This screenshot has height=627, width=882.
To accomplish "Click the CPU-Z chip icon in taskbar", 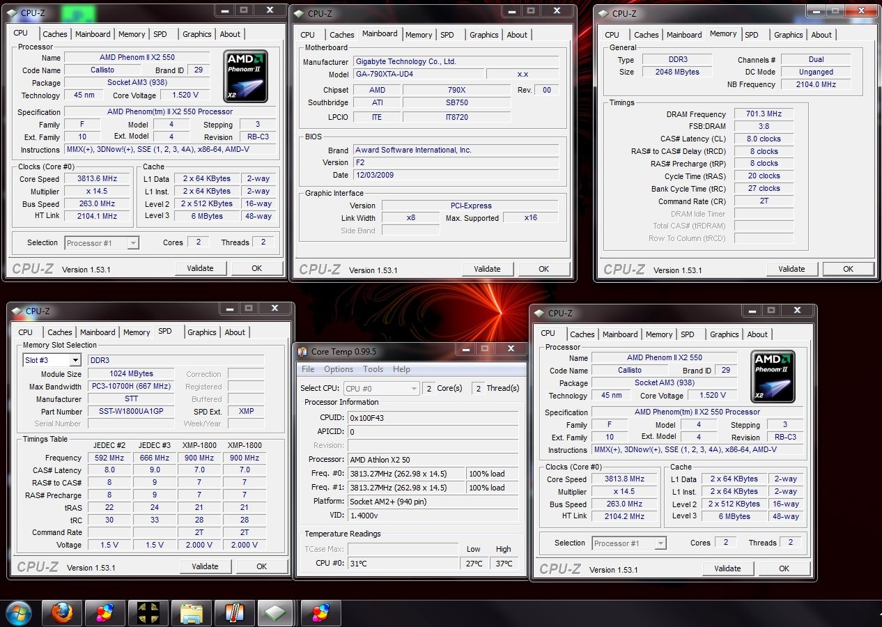I will [277, 613].
